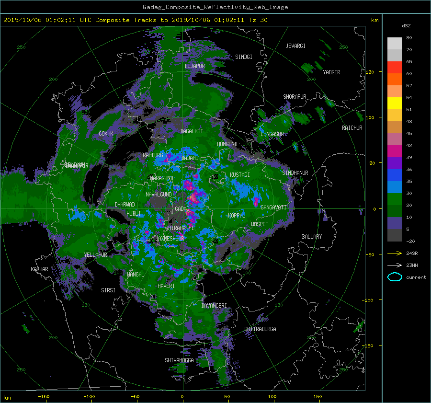Click the Gadag_Composite_Reflectivity_Web_Image title
Screen dimensions: 431x403
(215, 7)
